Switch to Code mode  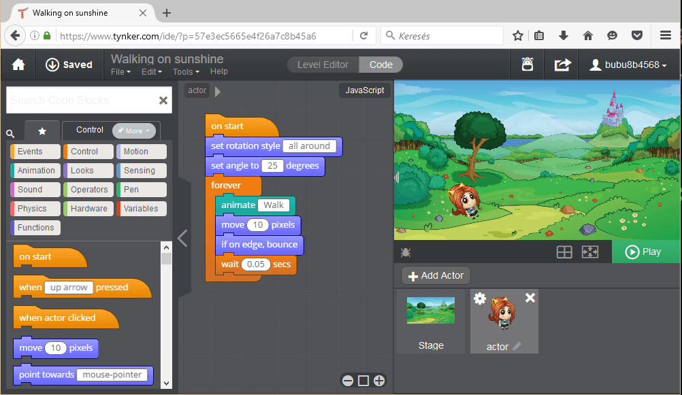(x=381, y=65)
